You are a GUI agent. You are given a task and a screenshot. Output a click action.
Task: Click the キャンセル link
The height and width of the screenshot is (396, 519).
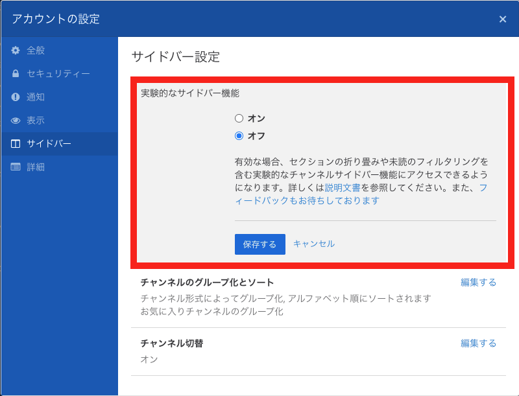313,244
